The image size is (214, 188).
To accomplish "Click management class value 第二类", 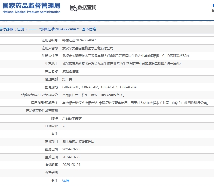I will pos(67,79).
